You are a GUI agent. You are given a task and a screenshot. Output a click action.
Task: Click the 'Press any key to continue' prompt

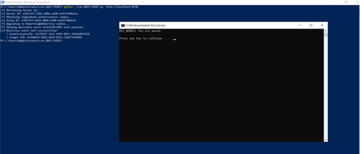point(145,39)
